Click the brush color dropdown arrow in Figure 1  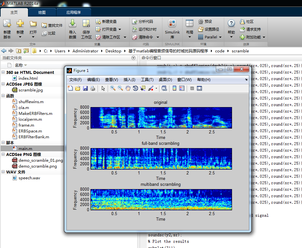coord(156,89)
